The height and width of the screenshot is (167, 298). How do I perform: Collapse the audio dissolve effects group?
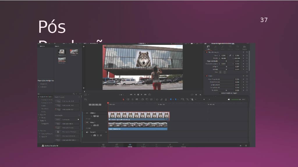coord(79,97)
